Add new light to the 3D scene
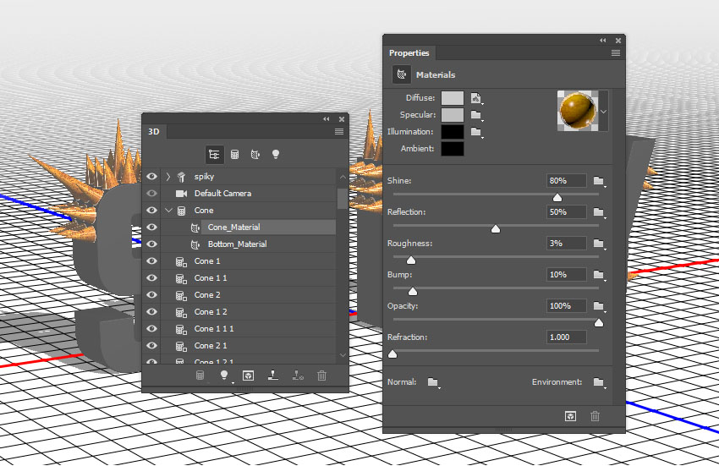 coord(224,376)
